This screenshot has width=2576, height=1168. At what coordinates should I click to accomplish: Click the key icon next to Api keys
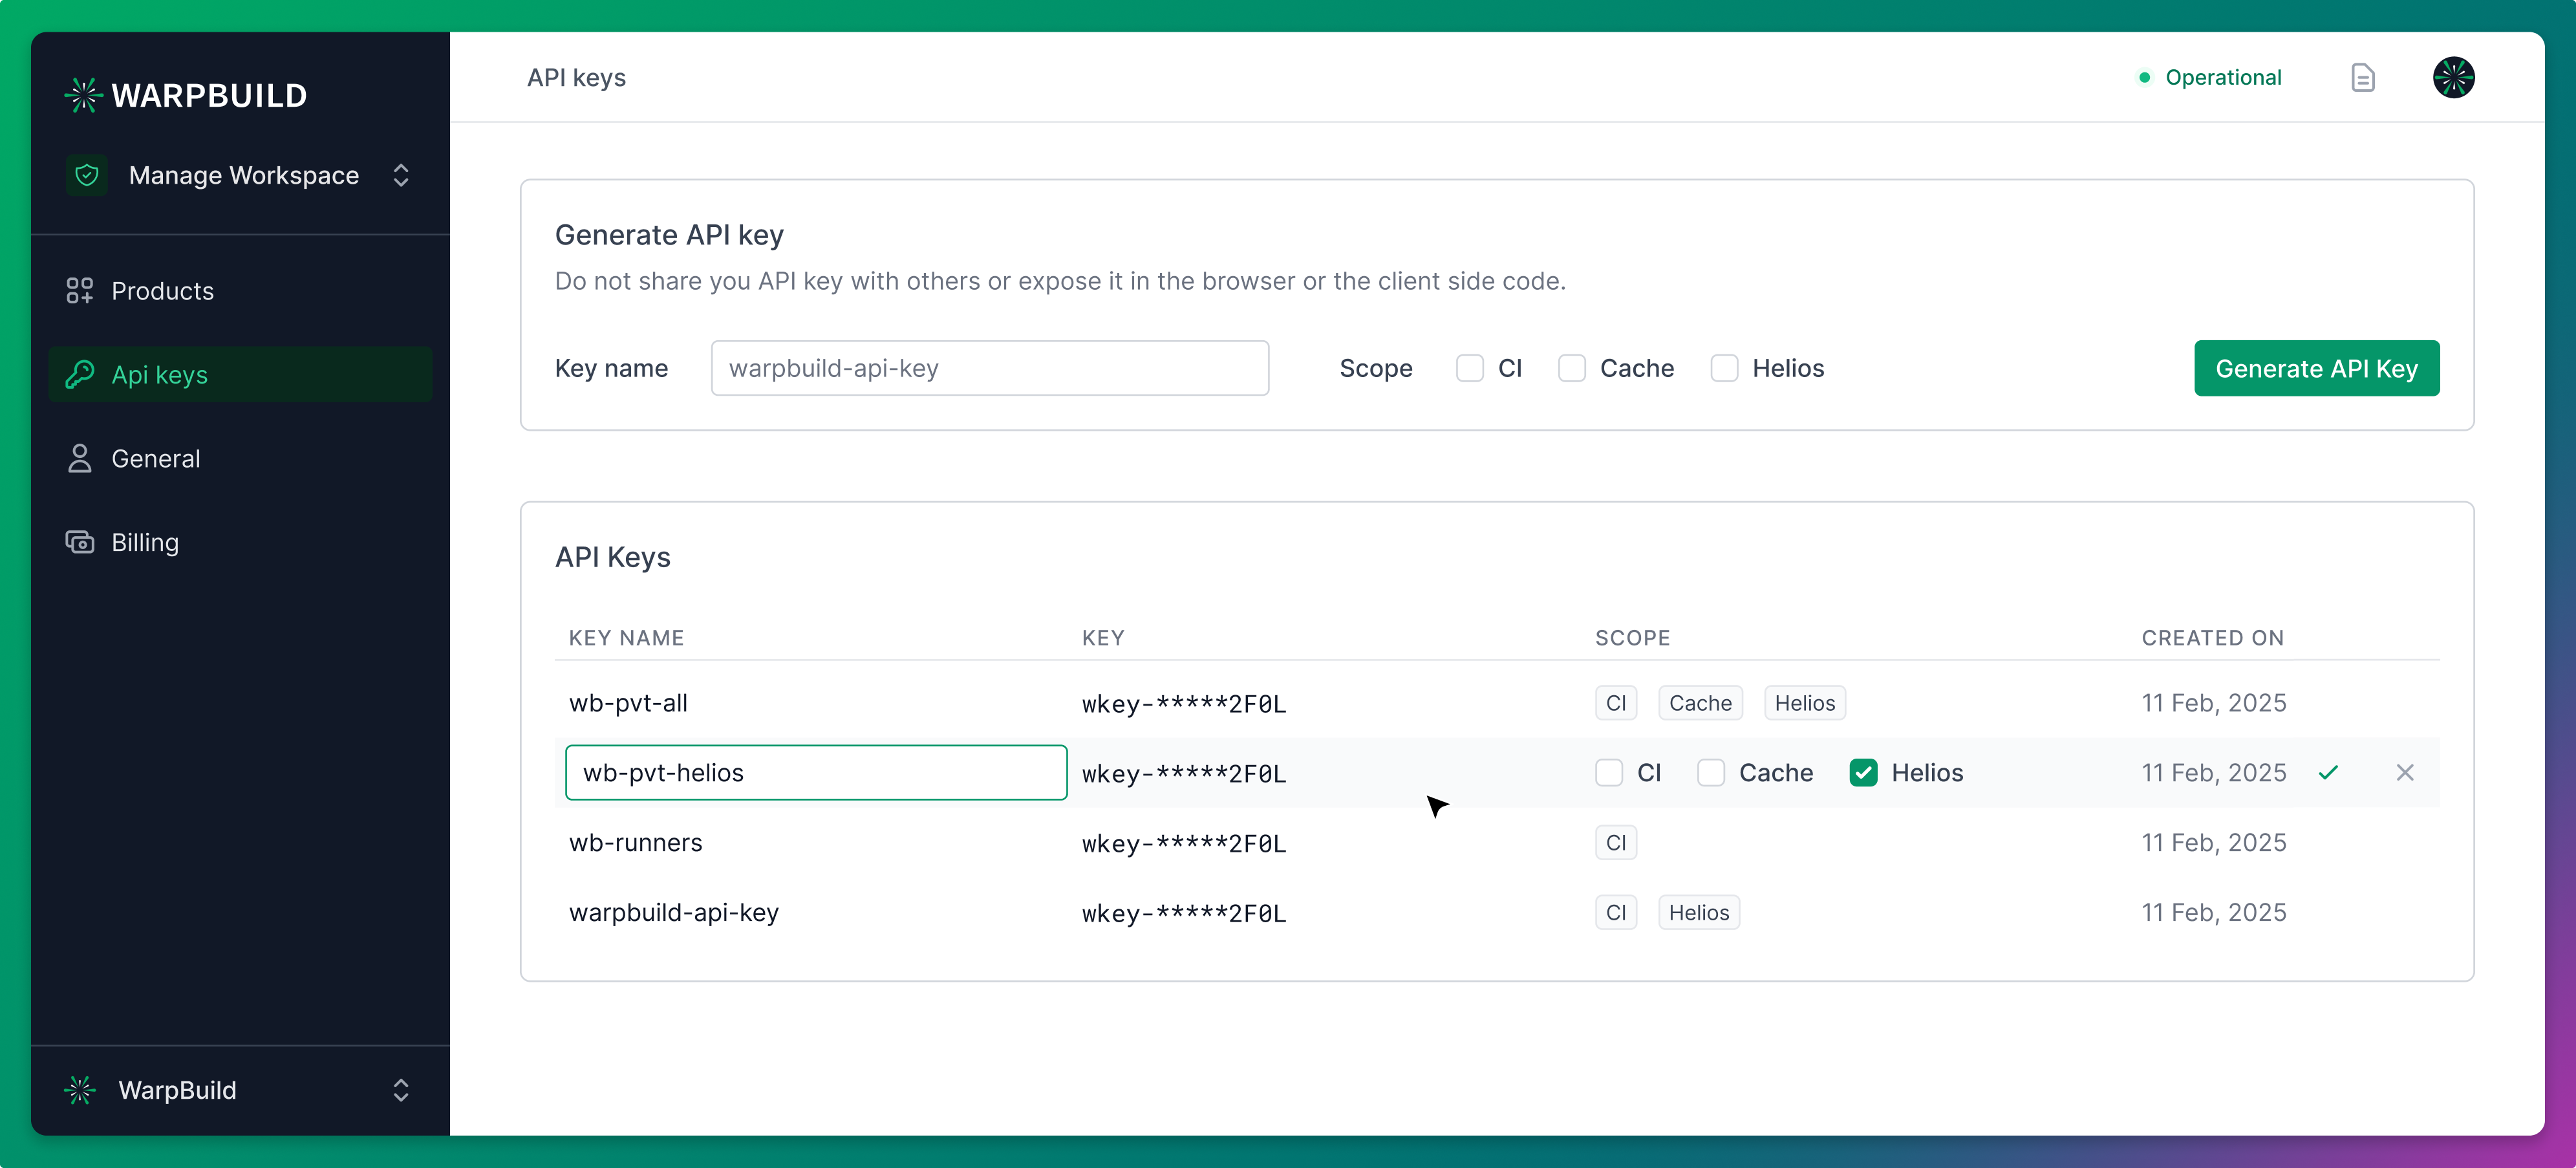77,374
